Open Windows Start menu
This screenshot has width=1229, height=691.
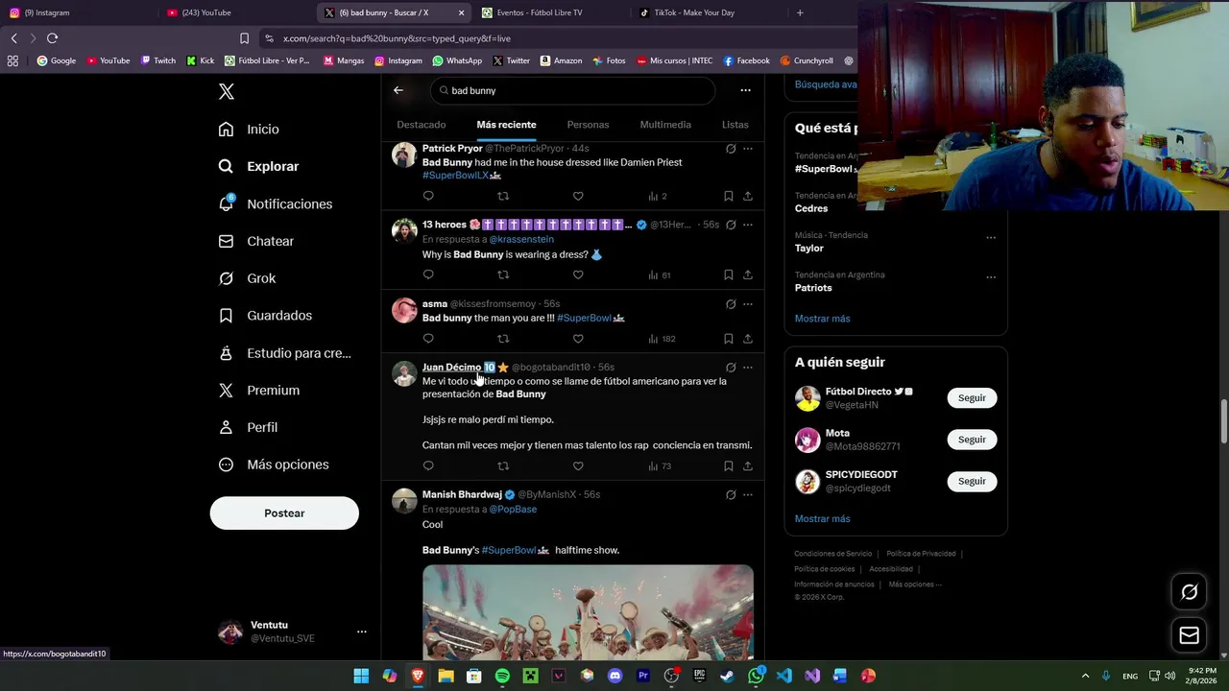pos(361,676)
